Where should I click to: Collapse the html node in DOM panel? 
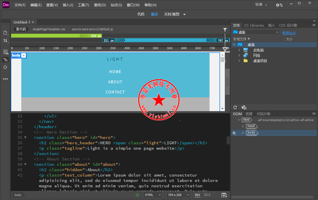[239, 120]
